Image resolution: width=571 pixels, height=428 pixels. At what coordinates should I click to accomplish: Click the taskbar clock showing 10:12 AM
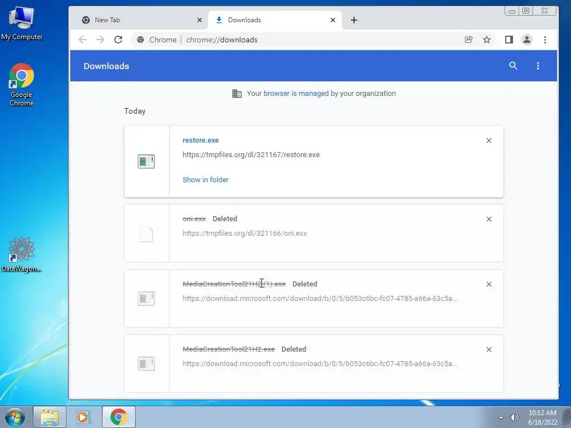pos(542,417)
